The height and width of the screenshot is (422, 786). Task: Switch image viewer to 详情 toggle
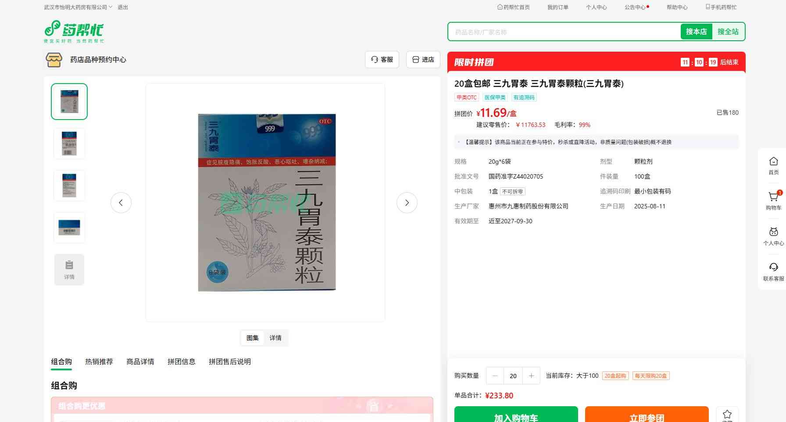[275, 338]
